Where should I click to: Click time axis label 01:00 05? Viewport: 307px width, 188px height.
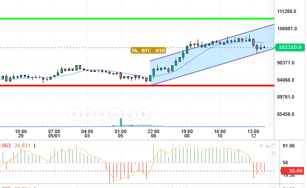click(x=121, y=134)
